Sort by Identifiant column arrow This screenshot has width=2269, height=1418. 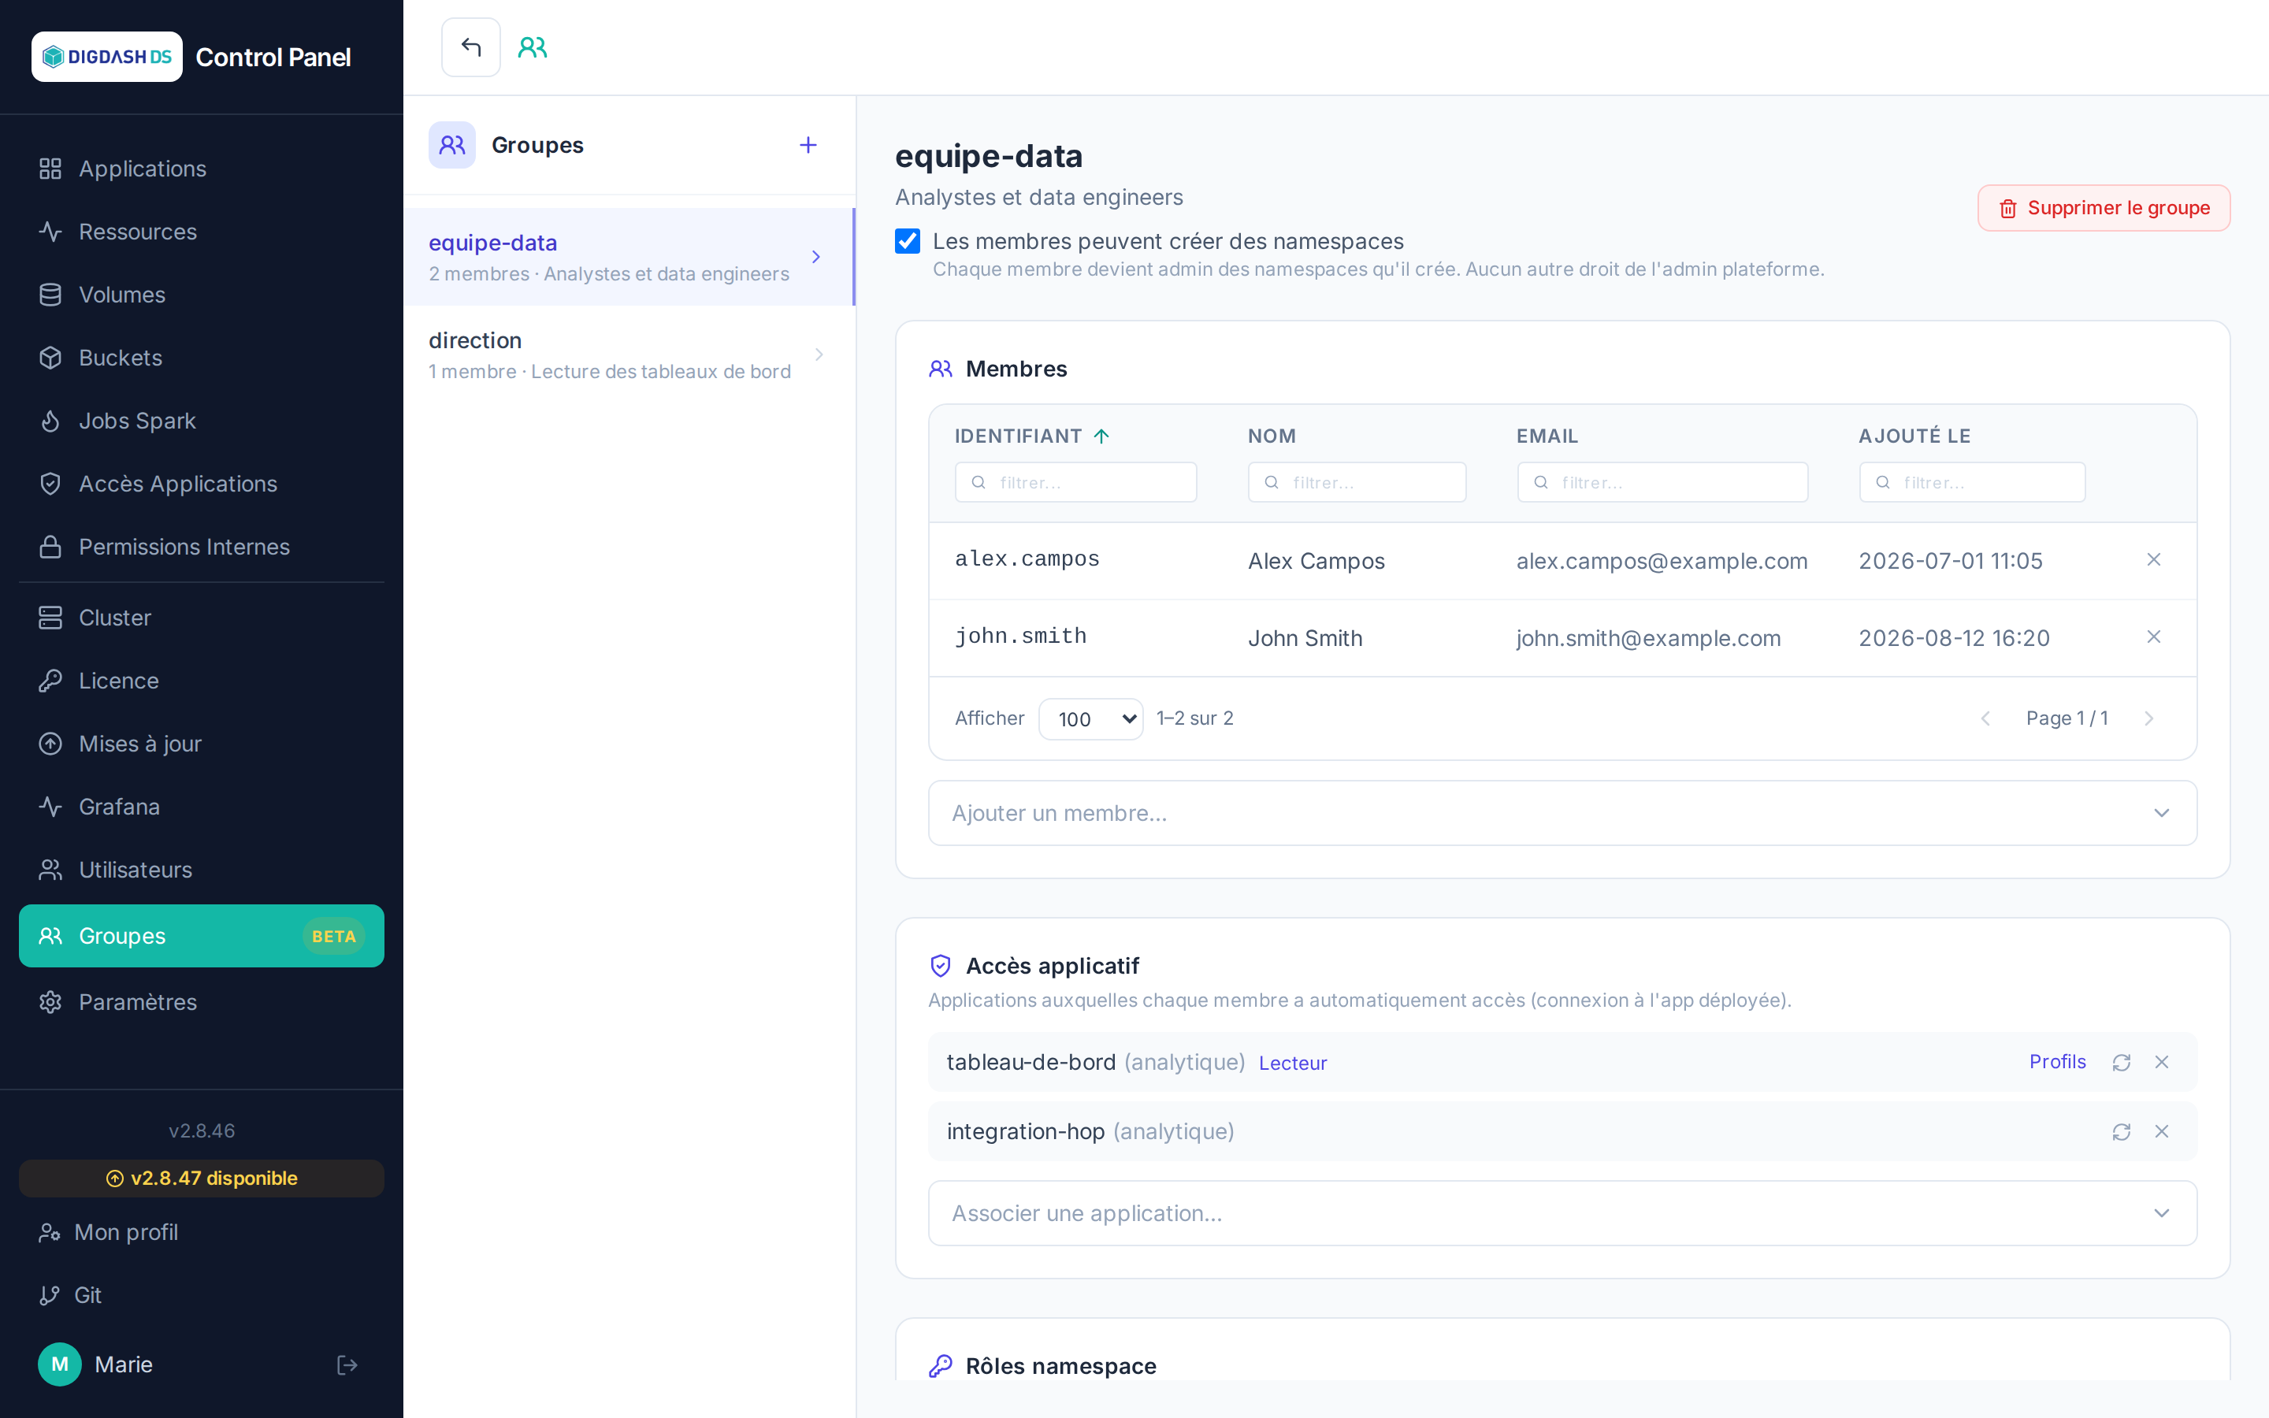1101,436
